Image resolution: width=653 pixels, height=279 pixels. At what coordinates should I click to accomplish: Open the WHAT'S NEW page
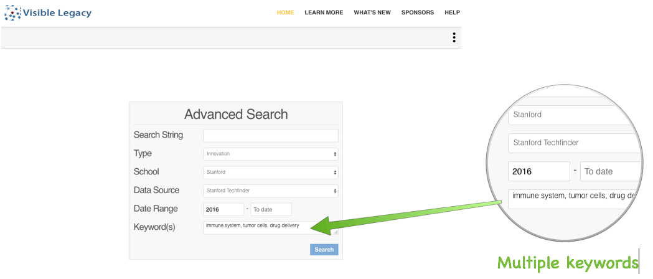click(372, 12)
